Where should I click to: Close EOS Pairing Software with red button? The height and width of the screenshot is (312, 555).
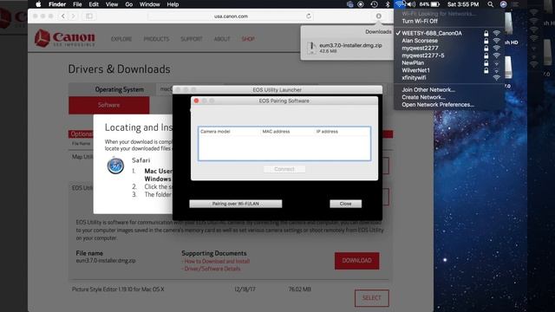(197, 101)
